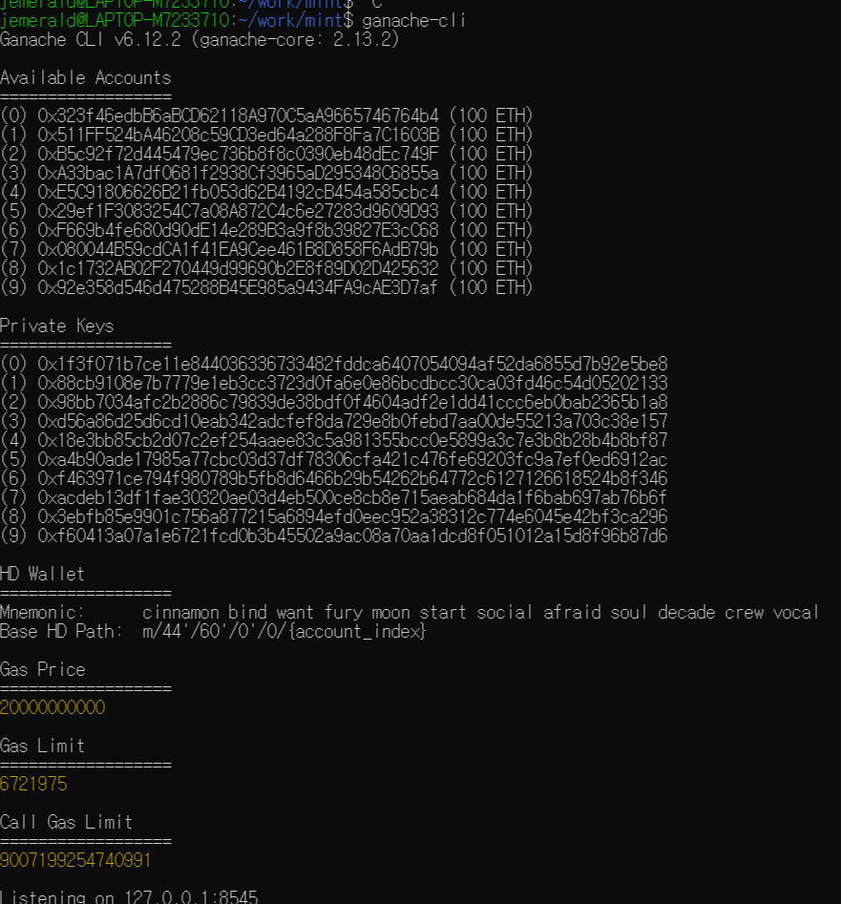Click account (0) address 0x323f46edbB6a
The image size is (841, 904).
point(238,116)
